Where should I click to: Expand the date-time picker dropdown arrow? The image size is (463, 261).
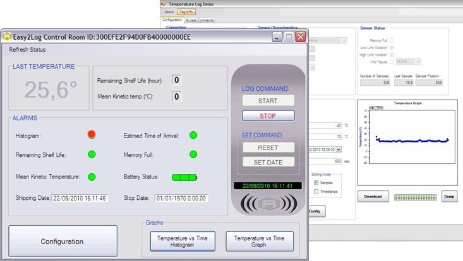coord(339,149)
